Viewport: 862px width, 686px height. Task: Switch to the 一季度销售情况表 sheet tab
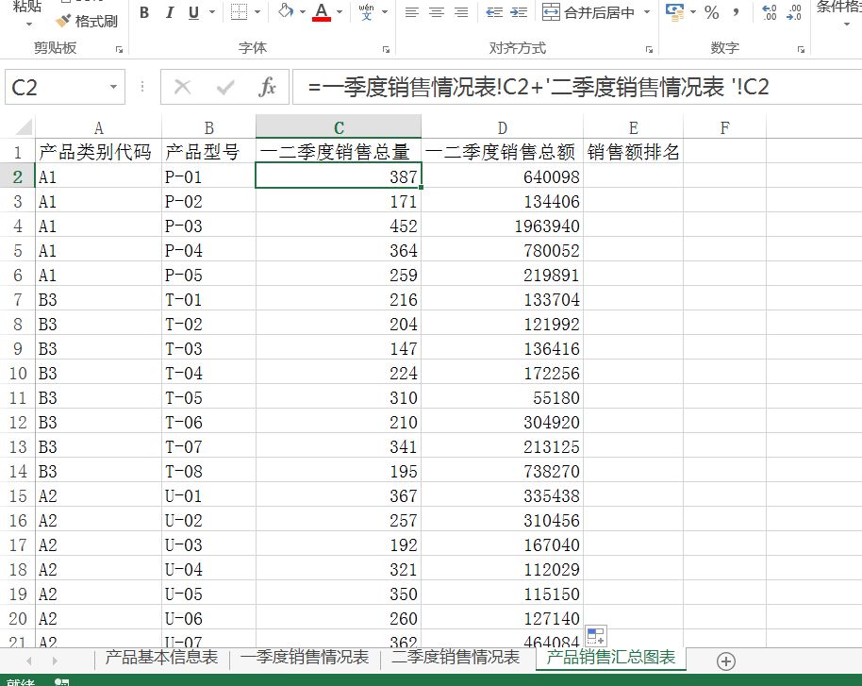point(305,658)
